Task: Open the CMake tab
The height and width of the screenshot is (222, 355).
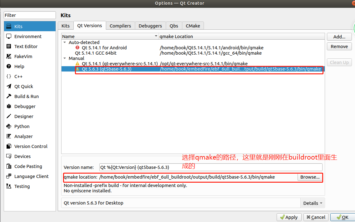Action: click(x=193, y=26)
